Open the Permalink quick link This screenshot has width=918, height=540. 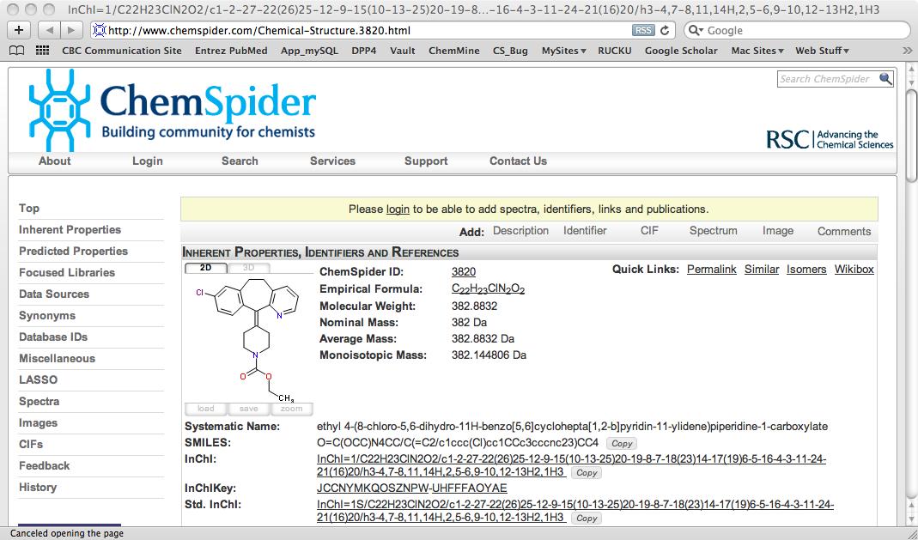711,269
